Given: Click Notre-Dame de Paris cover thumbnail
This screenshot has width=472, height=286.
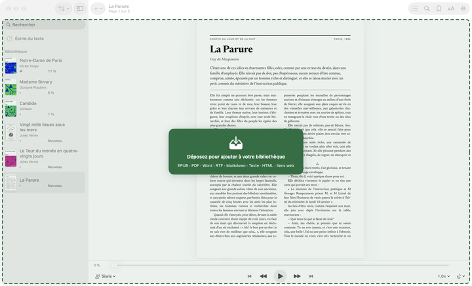Looking at the screenshot, I should point(11,66).
